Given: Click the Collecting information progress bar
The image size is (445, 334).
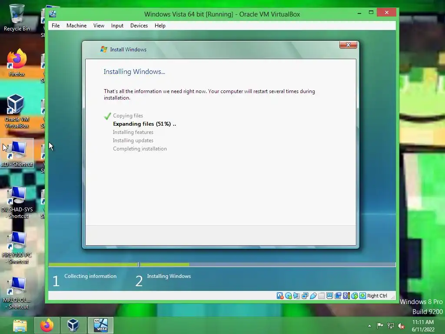Looking at the screenshot, I should click(93, 264).
